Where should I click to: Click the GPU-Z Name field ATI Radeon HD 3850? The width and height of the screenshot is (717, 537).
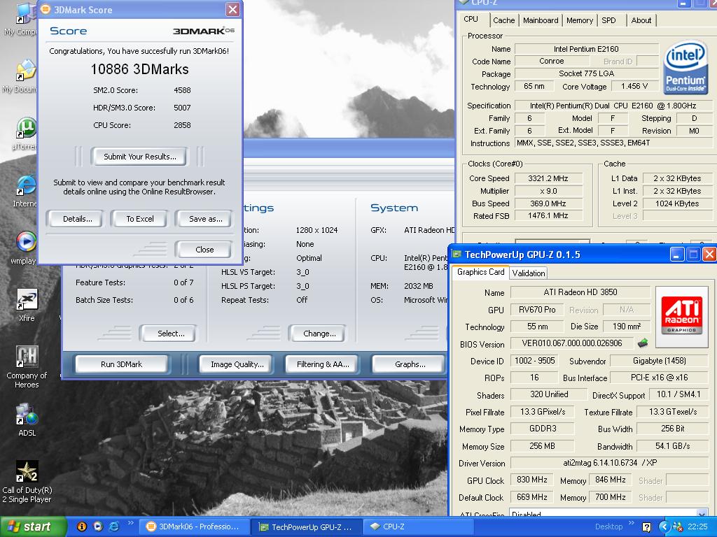coord(580,292)
